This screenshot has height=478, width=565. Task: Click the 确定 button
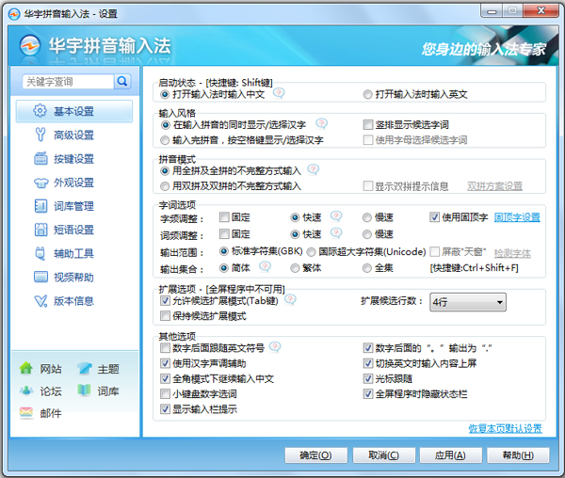(x=315, y=455)
